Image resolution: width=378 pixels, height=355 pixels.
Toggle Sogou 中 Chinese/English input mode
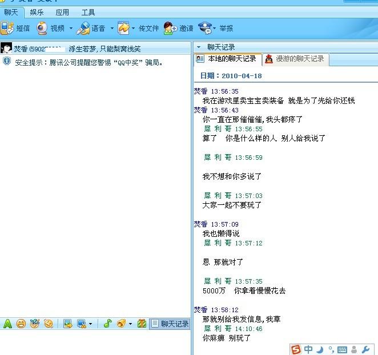(x=308, y=349)
